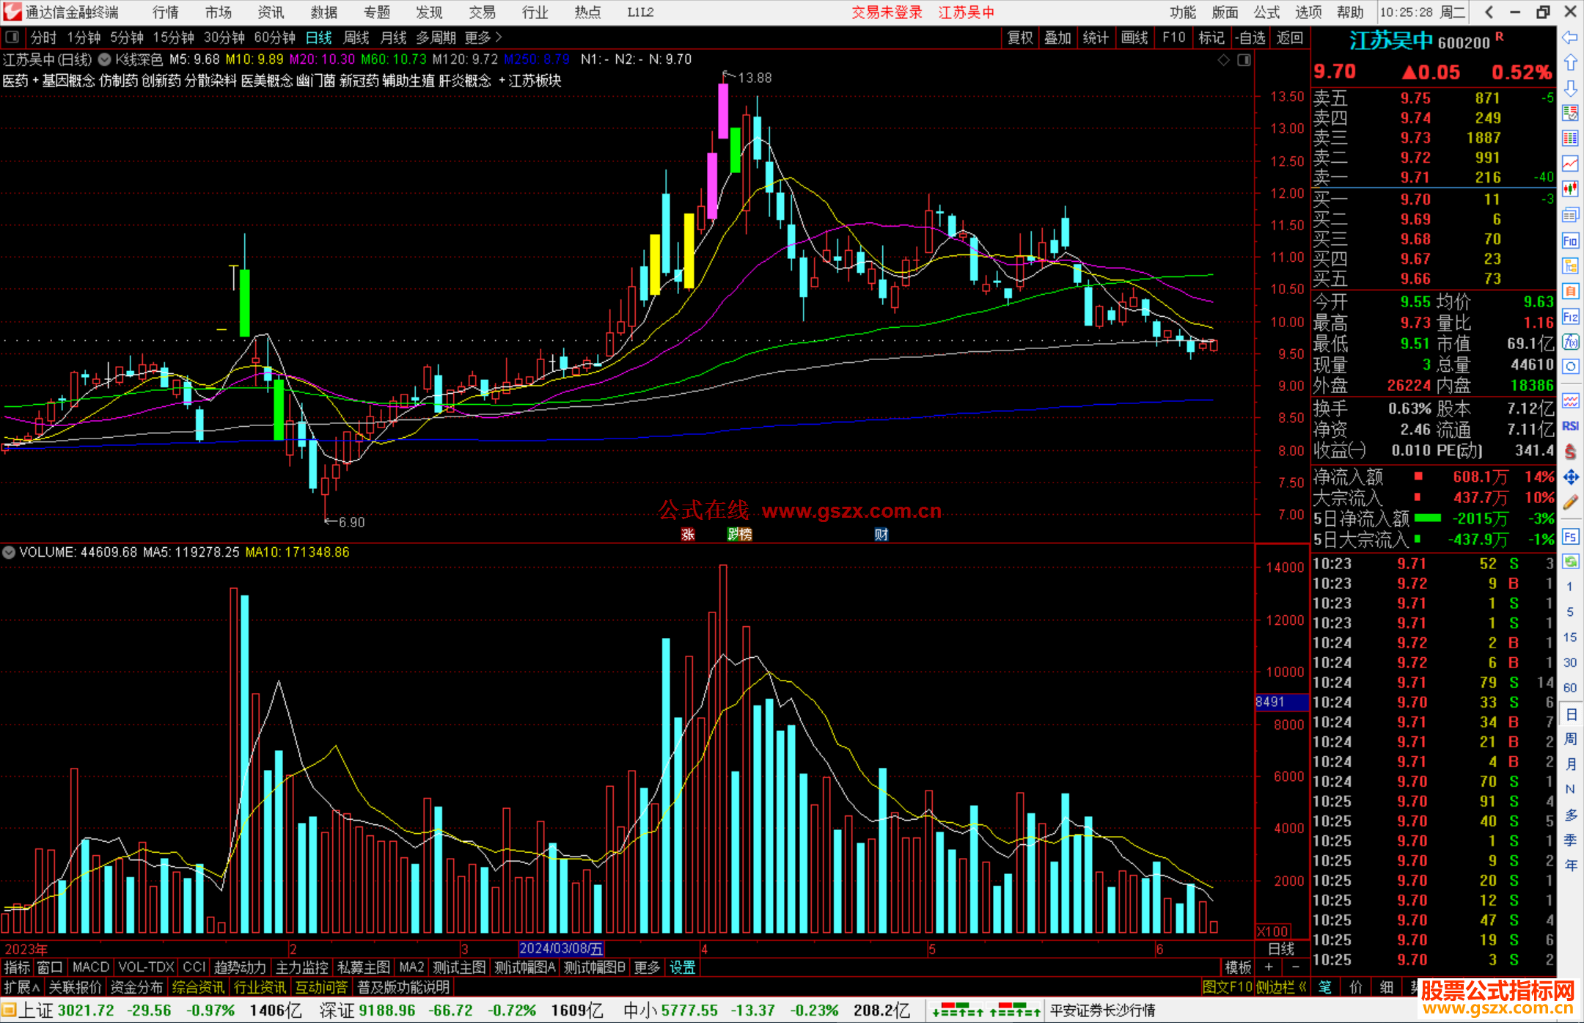The height and width of the screenshot is (1023, 1584).
Task: Click the four-way move arrows icon
Action: click(x=1570, y=477)
